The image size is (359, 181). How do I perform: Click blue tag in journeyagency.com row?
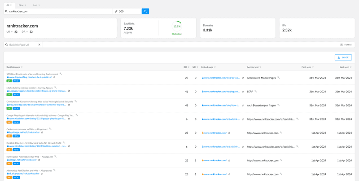(x=16, y=94)
